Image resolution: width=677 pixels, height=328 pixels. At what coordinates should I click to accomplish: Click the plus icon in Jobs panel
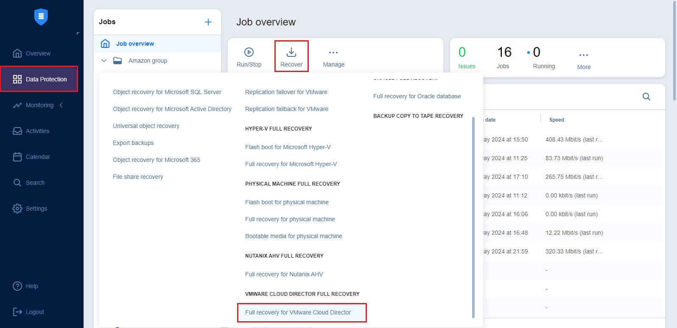[x=208, y=22]
